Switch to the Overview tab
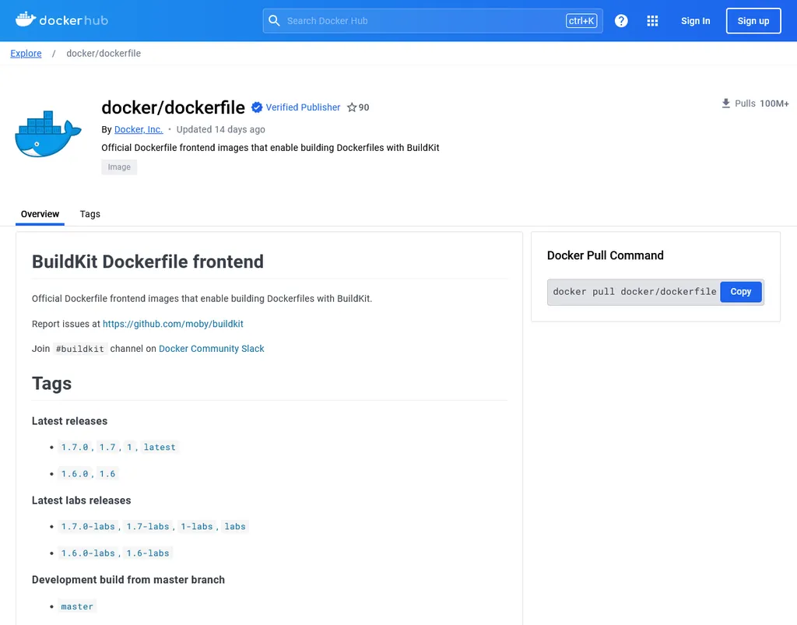The image size is (797, 625). pos(40,214)
